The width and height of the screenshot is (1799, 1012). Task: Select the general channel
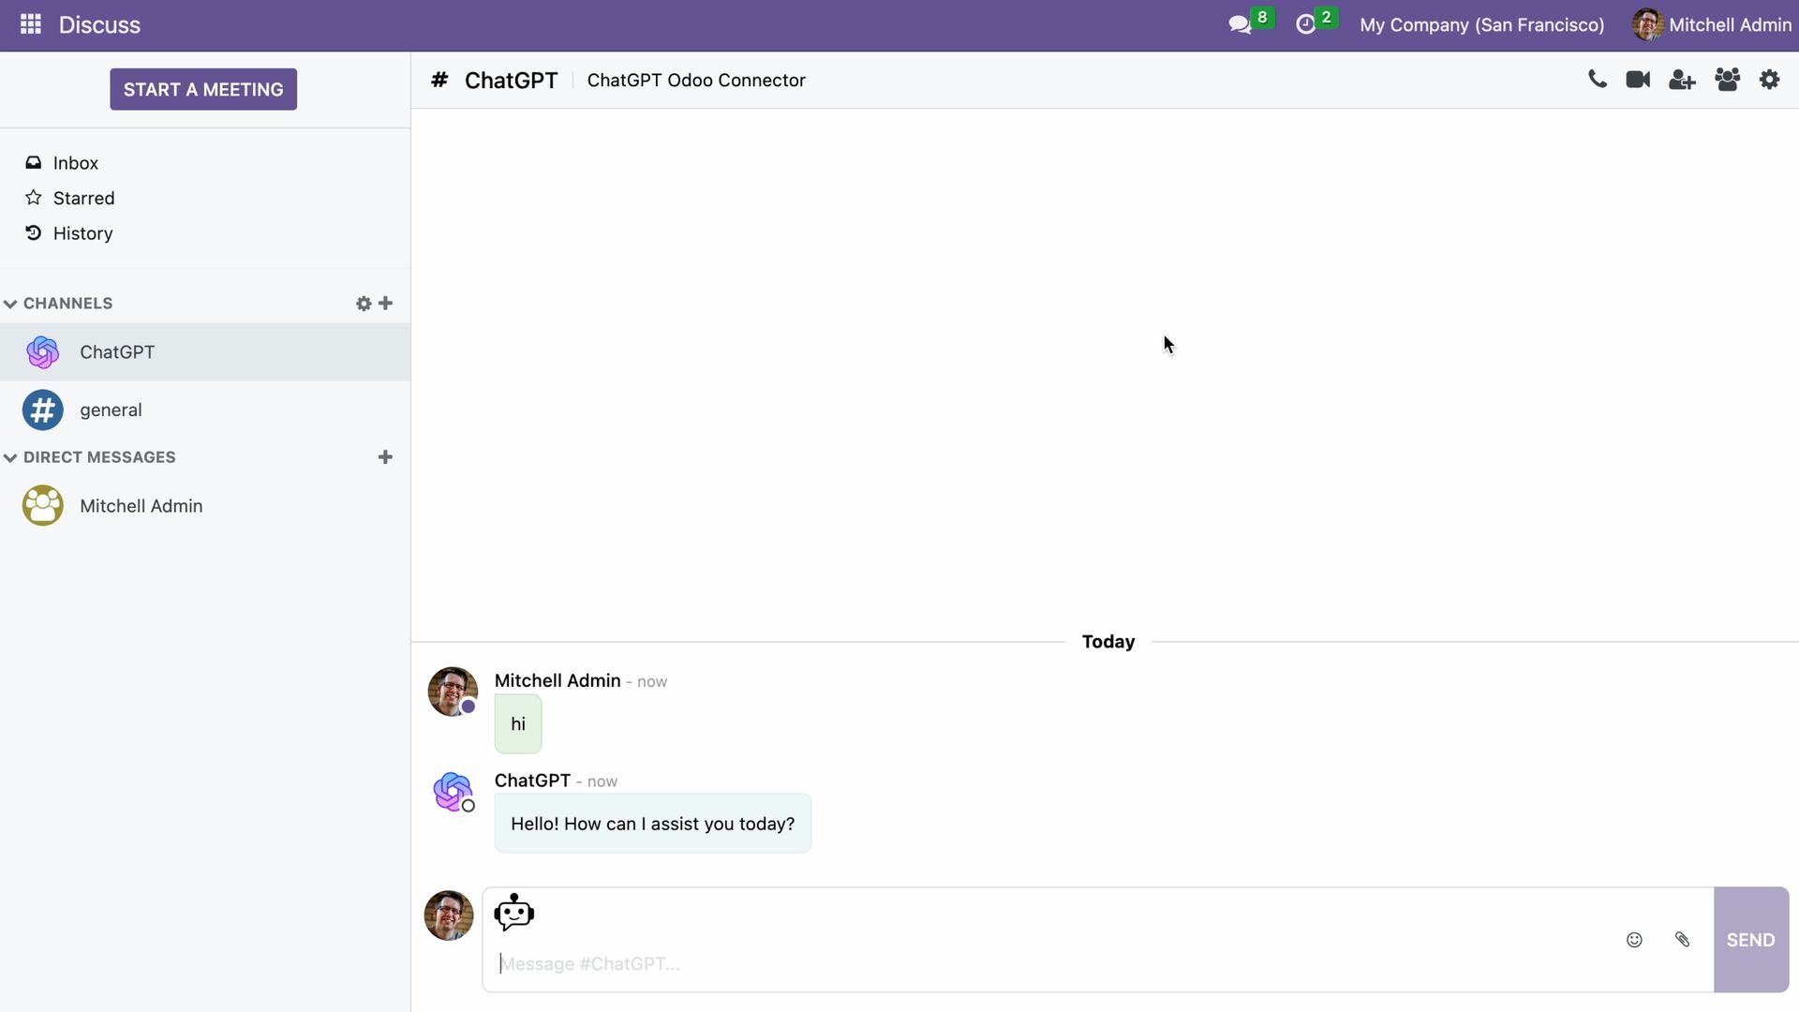pyautogui.click(x=205, y=410)
